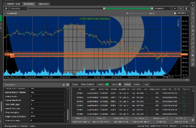The image size is (196, 128).
Task: Open Enable Take Profit dropdown
Action: pyautogui.click(x=48, y=100)
